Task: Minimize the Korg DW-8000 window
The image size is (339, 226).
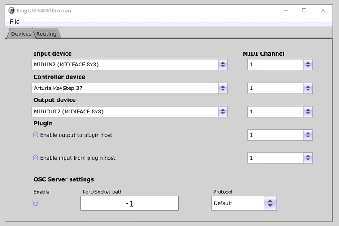Action: tap(286, 10)
